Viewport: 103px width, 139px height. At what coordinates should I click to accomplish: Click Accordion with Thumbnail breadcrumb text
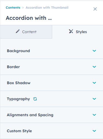47,8
